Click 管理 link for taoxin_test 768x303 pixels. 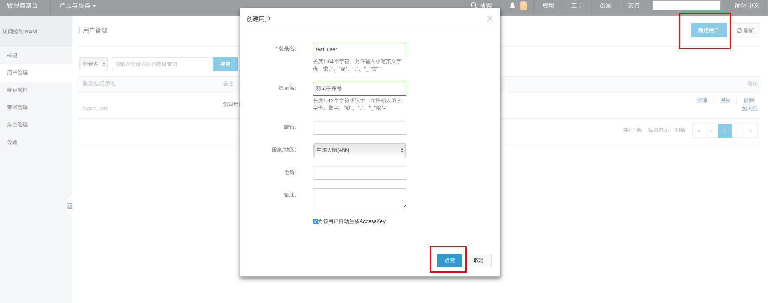coord(702,100)
